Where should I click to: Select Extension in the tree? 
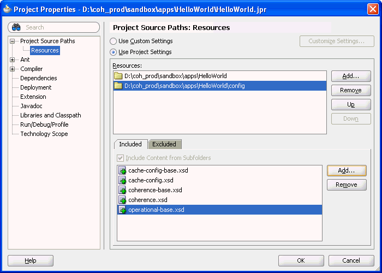[33, 97]
